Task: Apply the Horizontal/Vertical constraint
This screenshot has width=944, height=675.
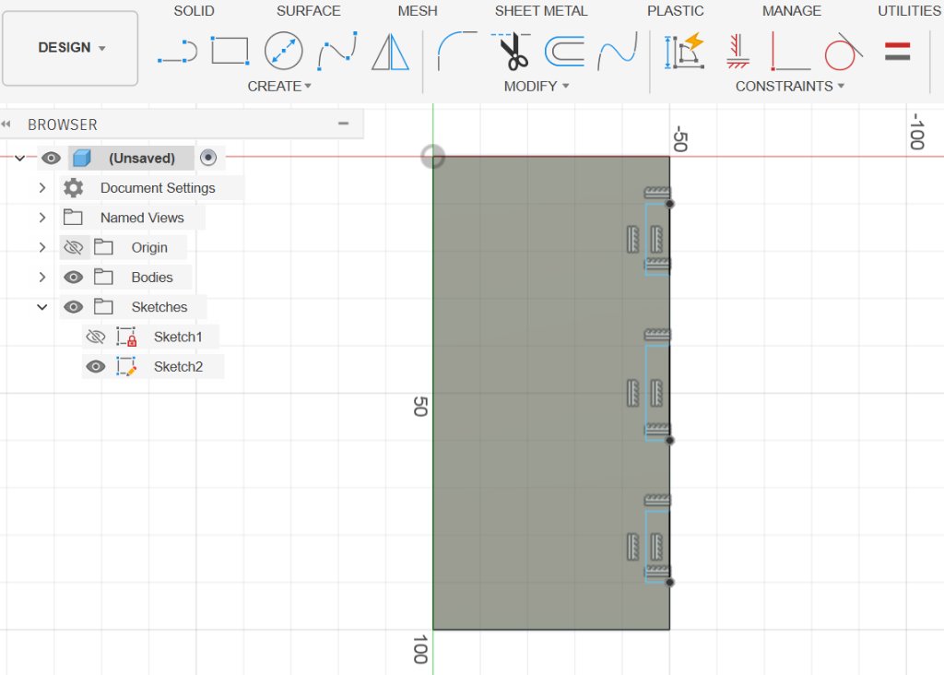Action: (x=737, y=52)
